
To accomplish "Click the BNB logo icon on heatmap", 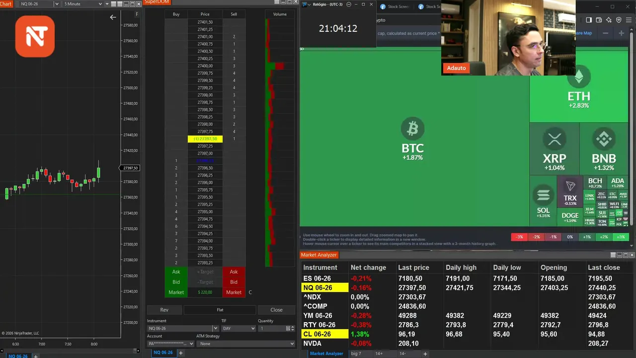I will pos(604,140).
